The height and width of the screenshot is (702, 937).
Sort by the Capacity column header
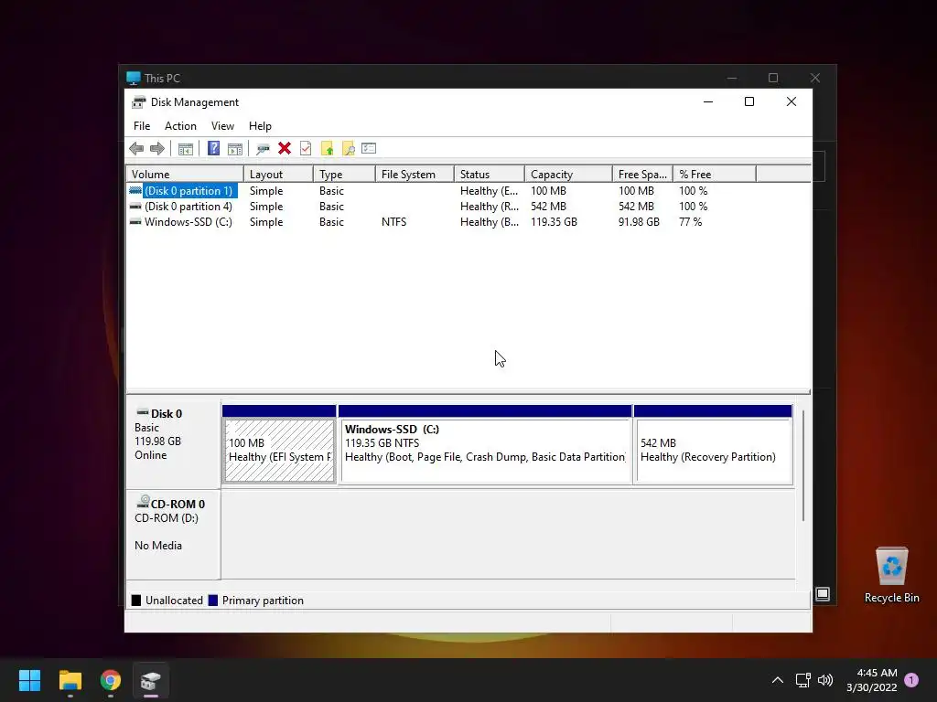568,175
